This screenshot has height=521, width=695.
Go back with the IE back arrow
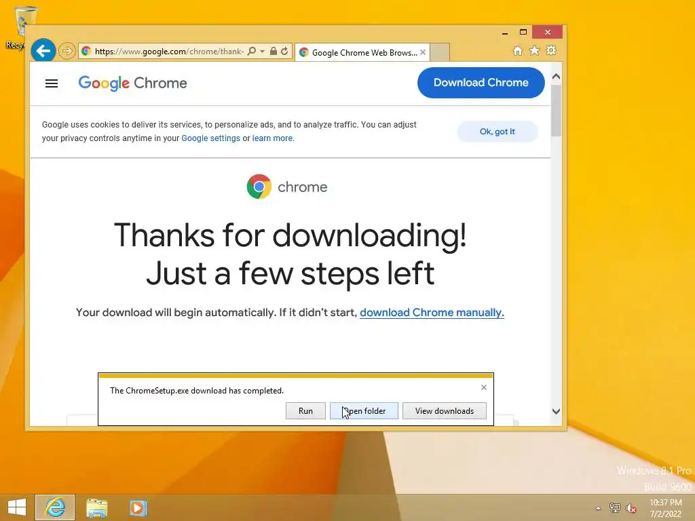[43, 51]
